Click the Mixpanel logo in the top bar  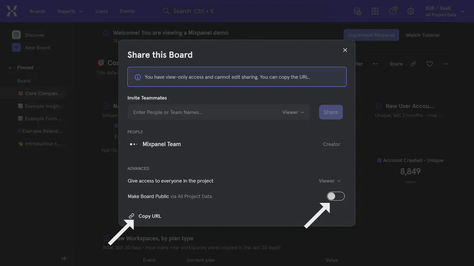coord(12,11)
